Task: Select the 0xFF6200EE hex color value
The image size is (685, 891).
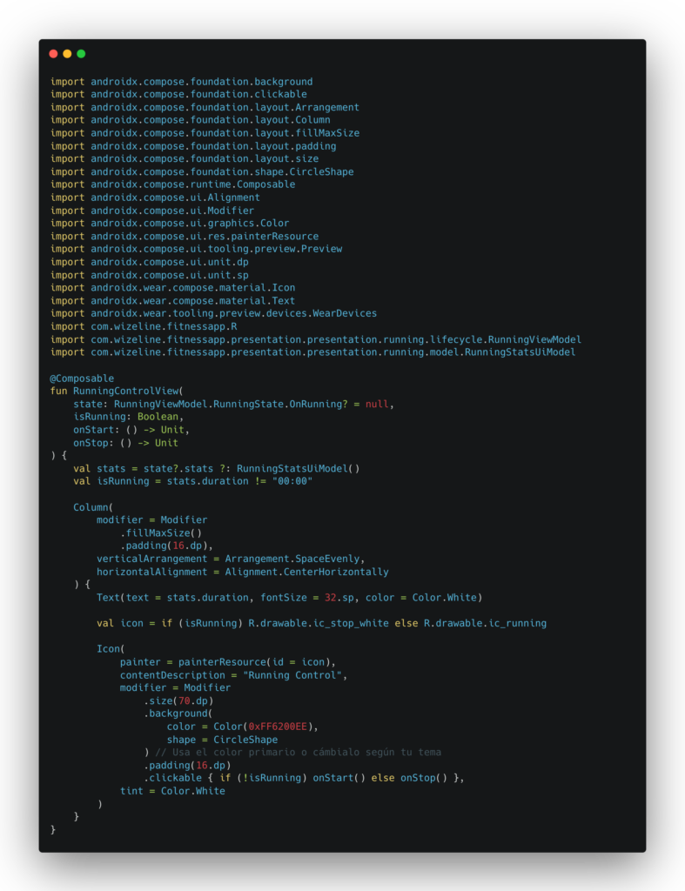Action: (x=278, y=727)
